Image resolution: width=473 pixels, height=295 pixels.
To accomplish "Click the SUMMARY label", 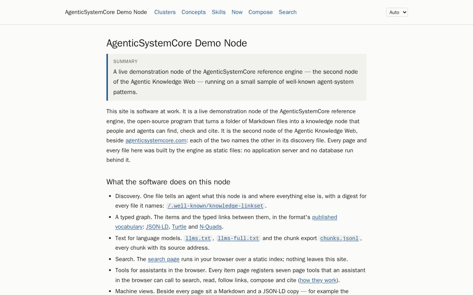I will click(x=125, y=62).
